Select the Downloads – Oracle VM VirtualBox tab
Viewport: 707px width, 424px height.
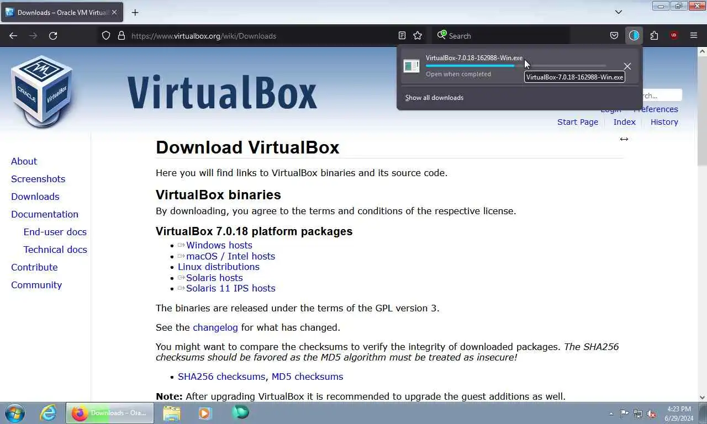click(x=62, y=12)
